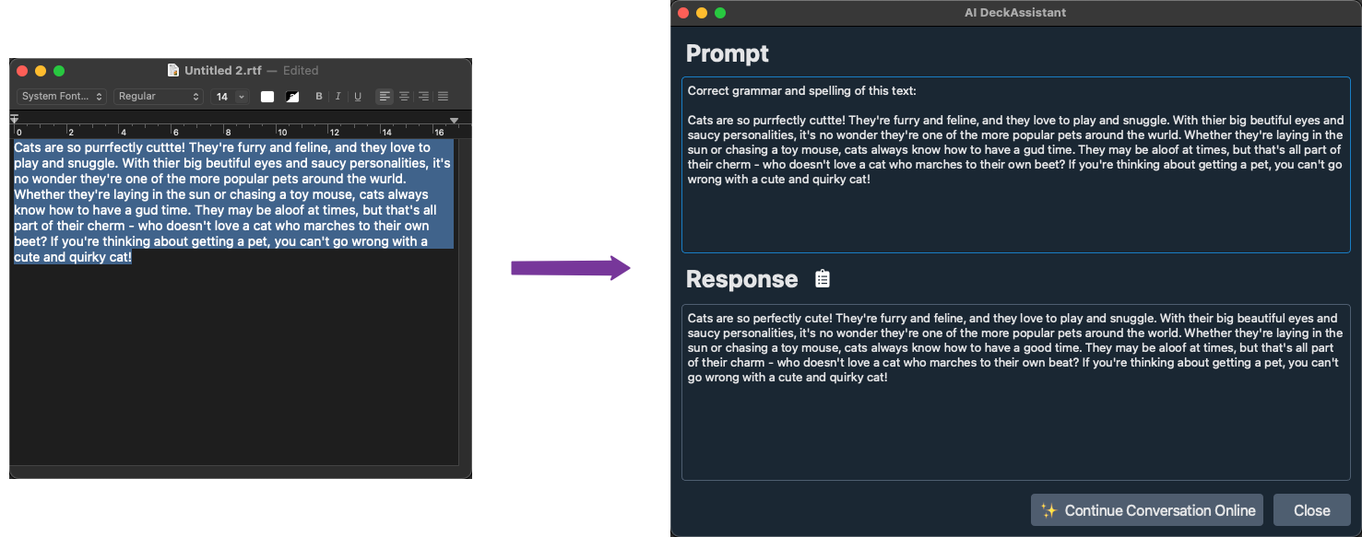Toggle bold formatting
The image size is (1362, 537).
[x=319, y=97]
